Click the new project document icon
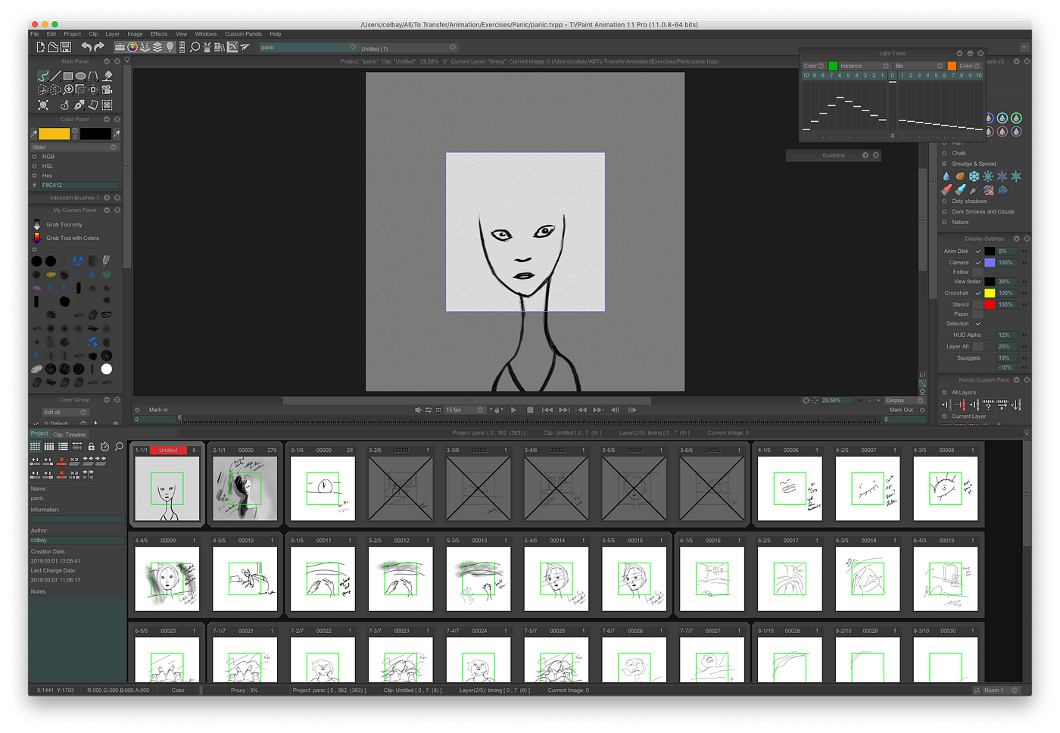 (41, 47)
